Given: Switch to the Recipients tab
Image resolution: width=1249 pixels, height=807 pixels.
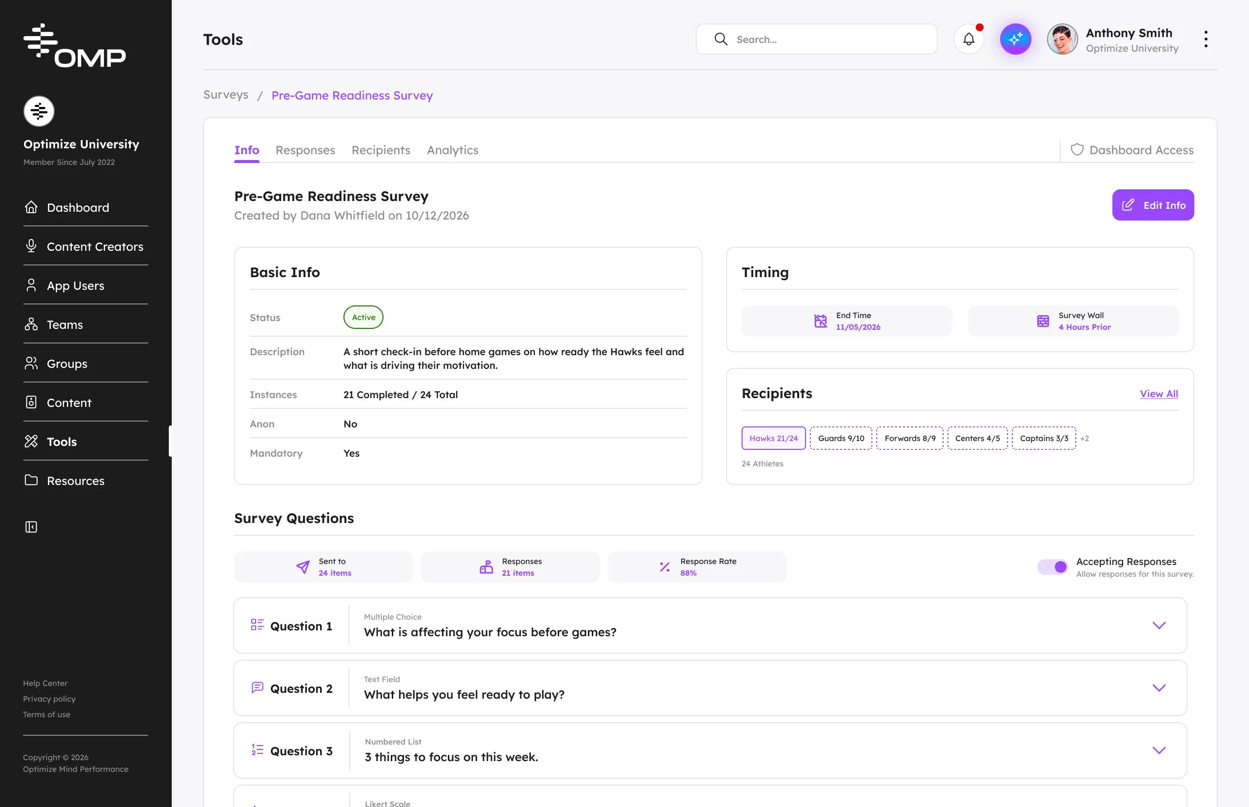Looking at the screenshot, I should point(381,150).
